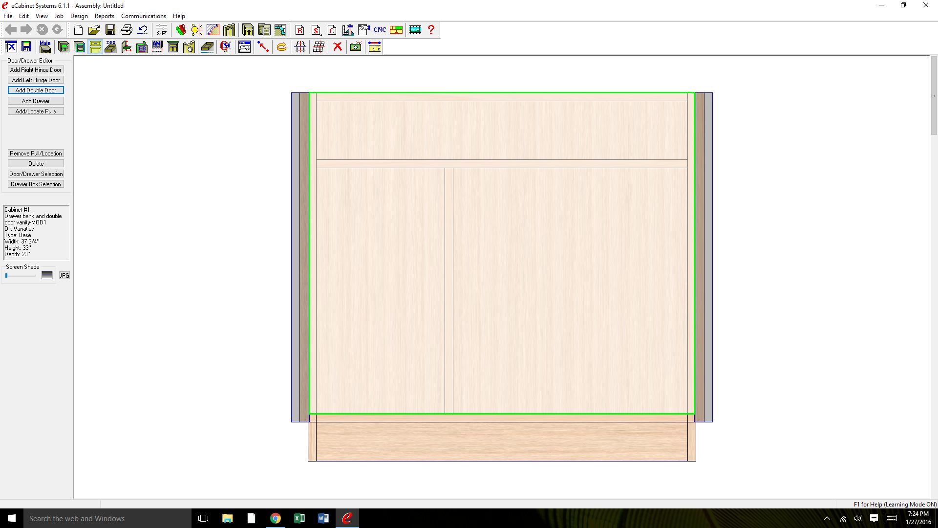The height and width of the screenshot is (528, 938).
Task: Click the Open folder toolbar icon
Action: 94,30
